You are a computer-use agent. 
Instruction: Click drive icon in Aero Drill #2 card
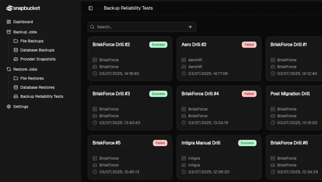tap(184, 67)
